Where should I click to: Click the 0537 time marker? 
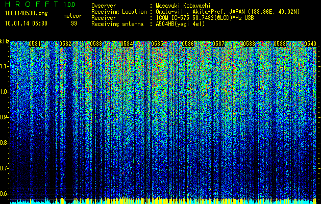click(x=218, y=44)
